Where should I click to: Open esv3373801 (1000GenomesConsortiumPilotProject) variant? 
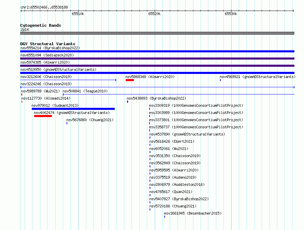[x=196, y=120]
